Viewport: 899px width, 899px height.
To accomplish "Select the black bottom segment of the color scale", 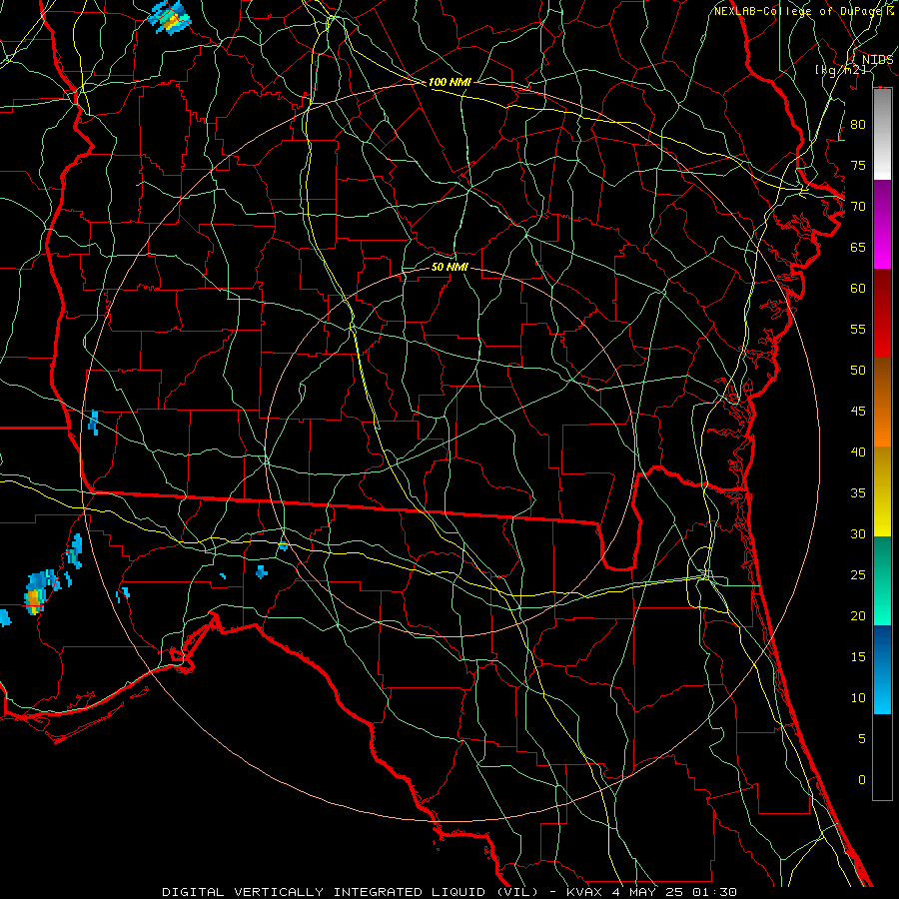I will (x=882, y=757).
